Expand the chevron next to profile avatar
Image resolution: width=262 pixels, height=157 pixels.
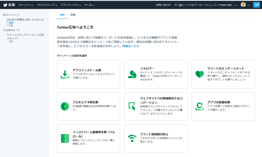point(248,5)
